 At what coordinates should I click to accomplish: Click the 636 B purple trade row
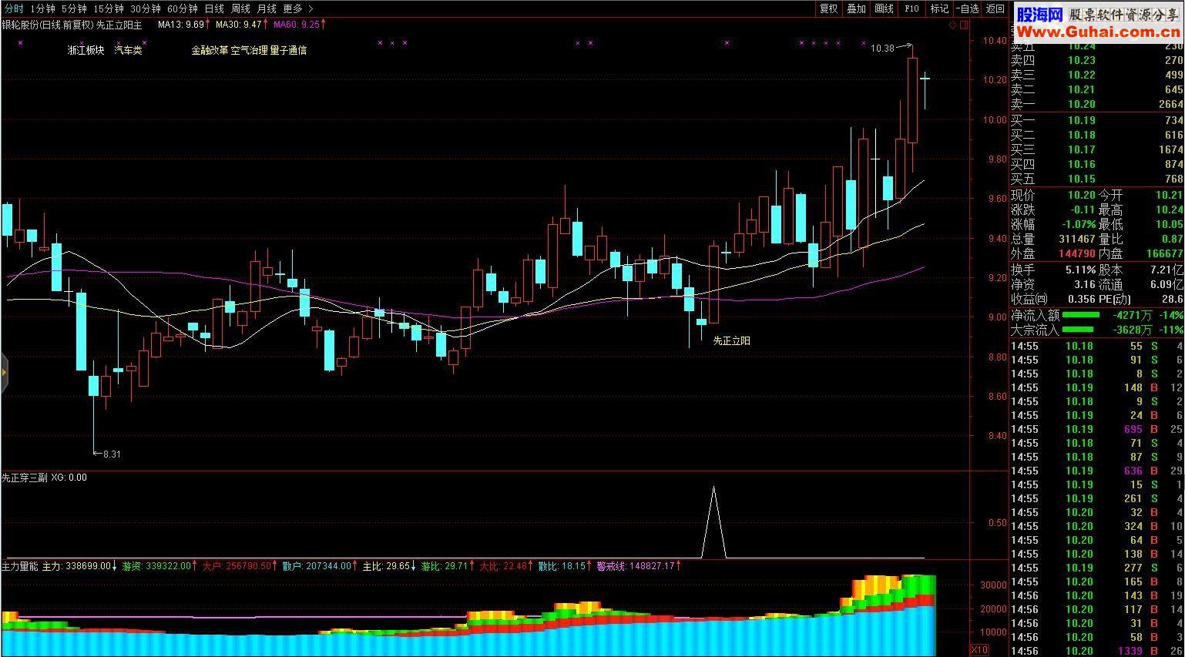click(1097, 471)
